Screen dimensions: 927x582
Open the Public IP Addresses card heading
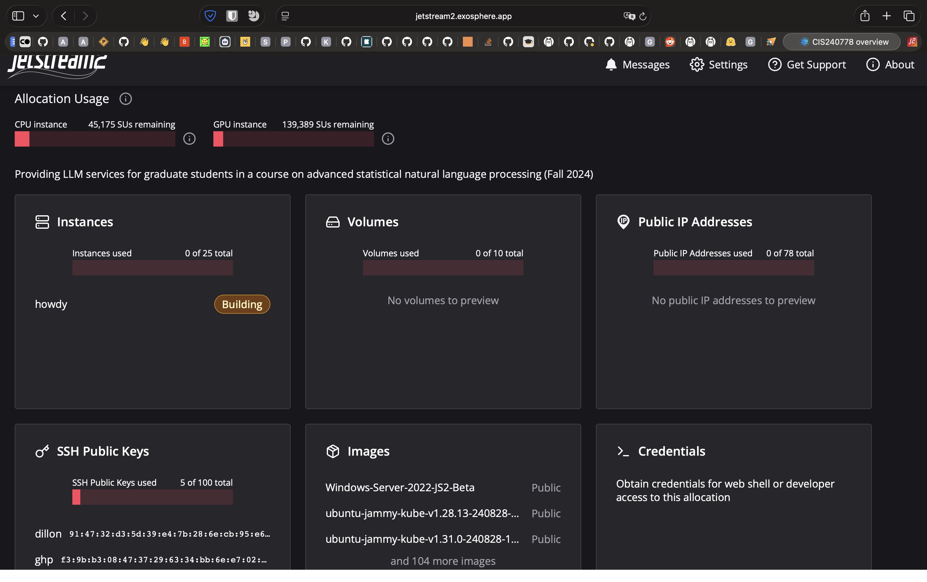point(695,222)
